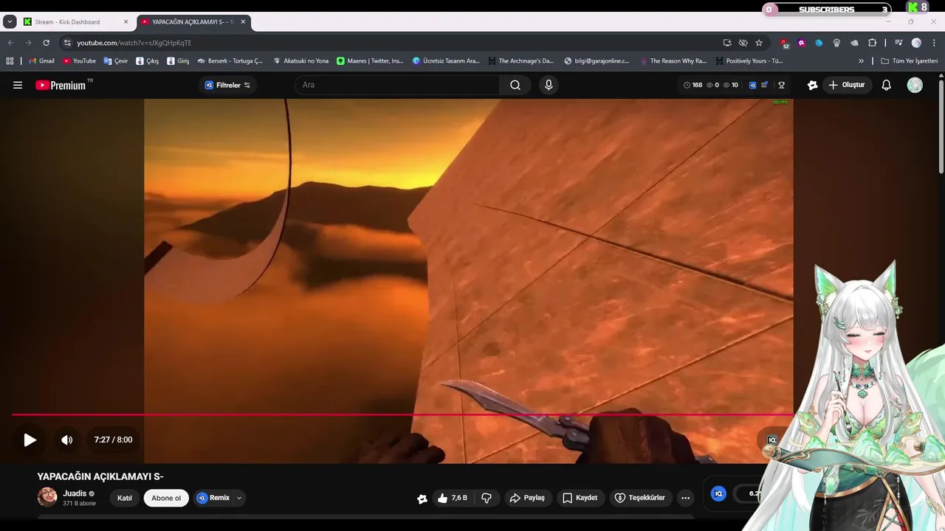This screenshot has height=531, width=945.
Task: Open the YouTube bookmark
Action: point(79,61)
